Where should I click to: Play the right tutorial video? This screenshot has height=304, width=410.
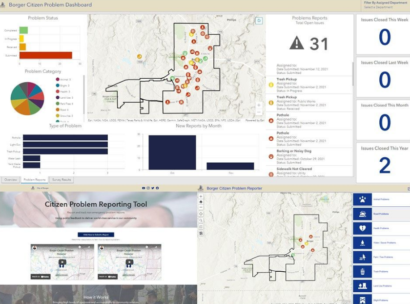pos(129,262)
